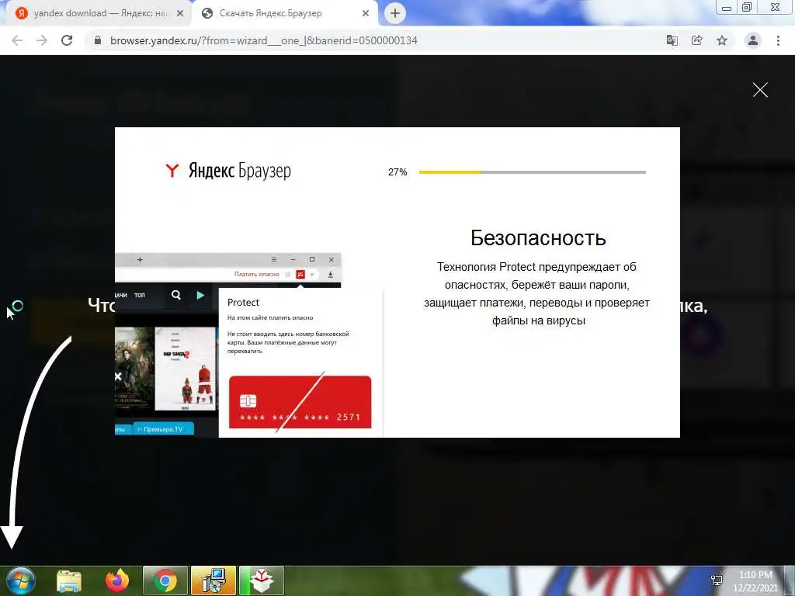Open Chrome taskbar button

165,580
